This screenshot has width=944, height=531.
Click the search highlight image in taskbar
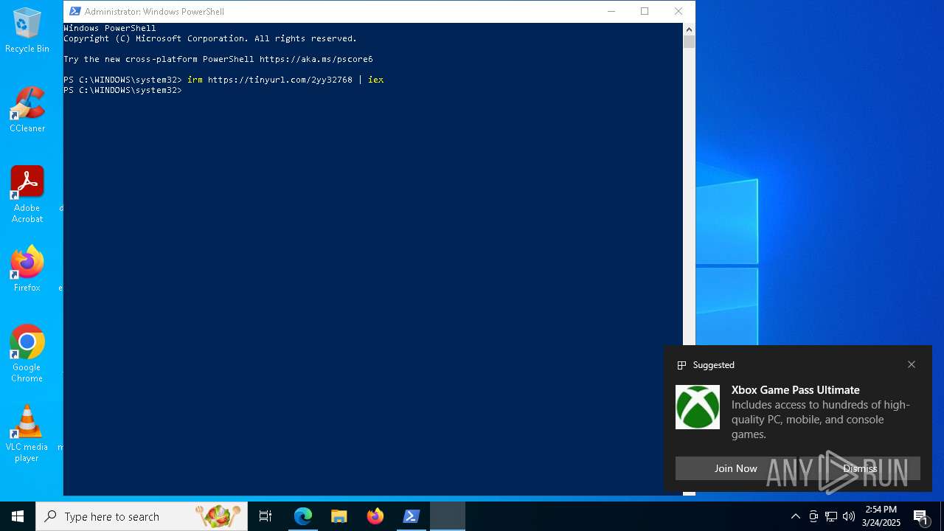click(x=218, y=516)
